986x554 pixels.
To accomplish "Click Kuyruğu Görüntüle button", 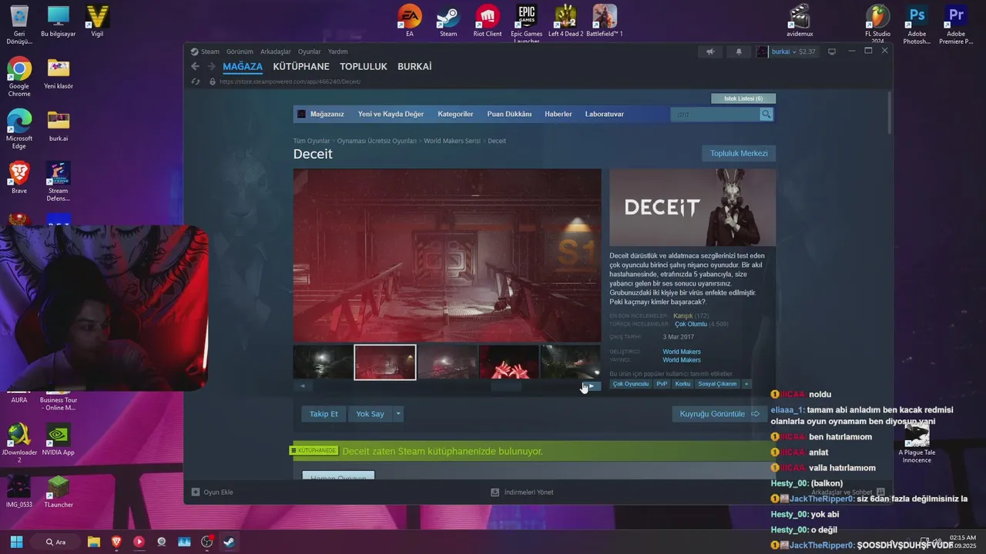I will pyautogui.click(x=719, y=414).
